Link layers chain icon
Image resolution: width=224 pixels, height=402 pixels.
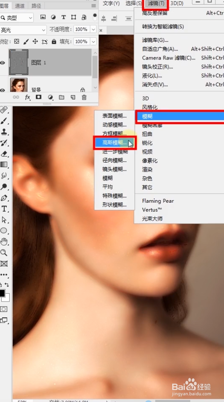tap(16, 97)
